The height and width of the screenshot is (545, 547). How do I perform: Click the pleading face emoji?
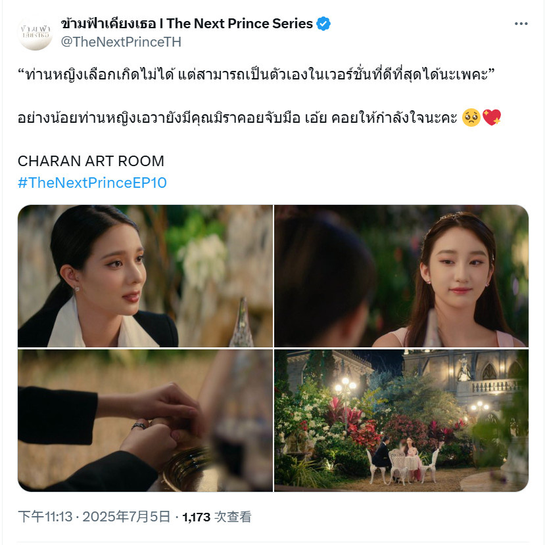[x=471, y=118]
